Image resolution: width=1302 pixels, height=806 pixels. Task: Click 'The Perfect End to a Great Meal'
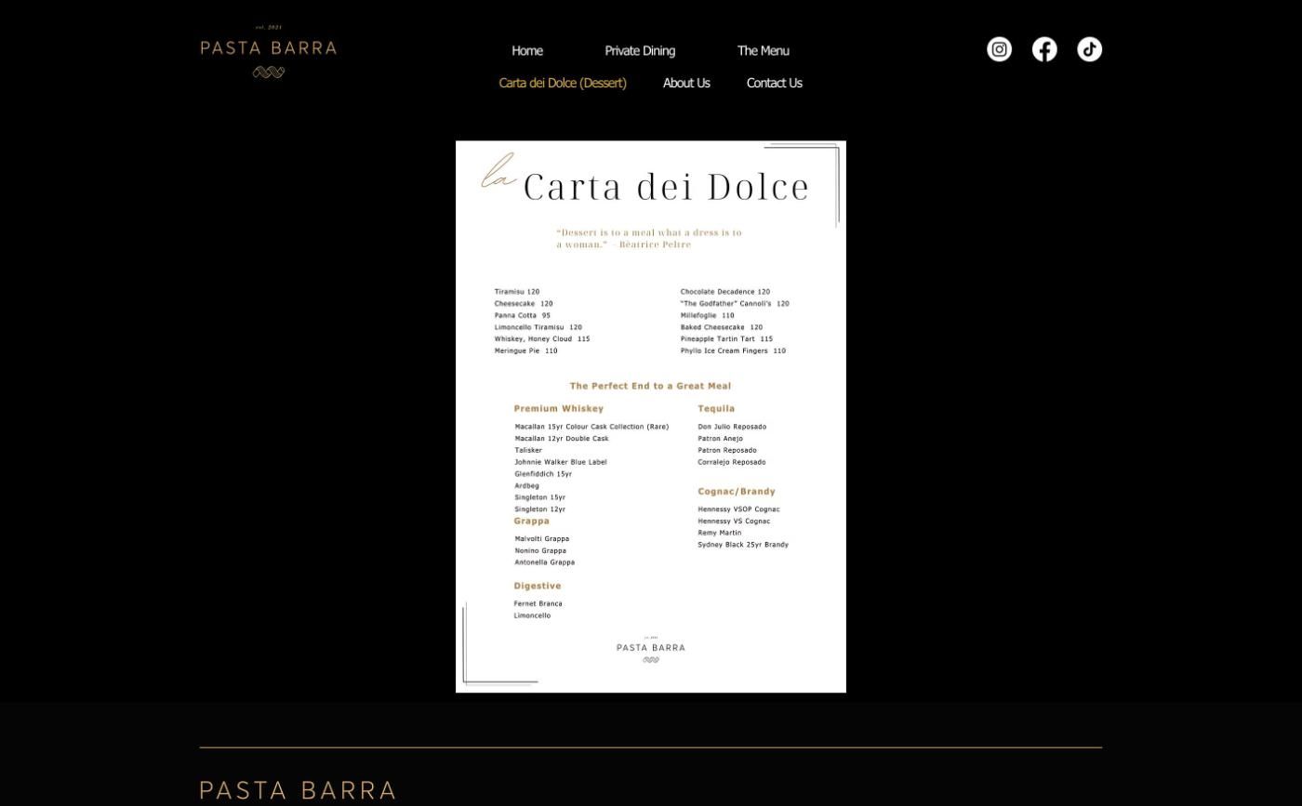(650, 386)
